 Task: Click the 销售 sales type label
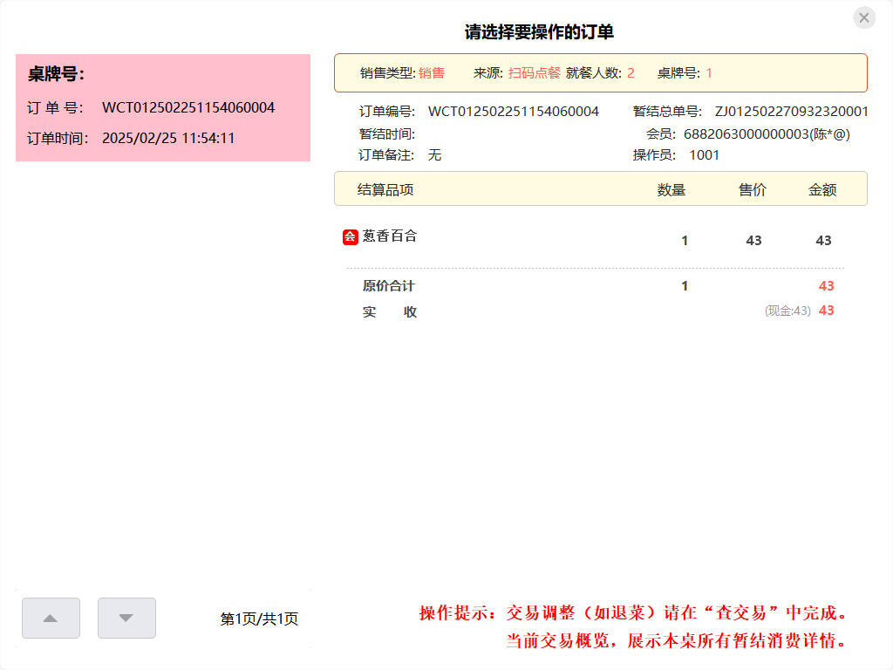click(433, 74)
